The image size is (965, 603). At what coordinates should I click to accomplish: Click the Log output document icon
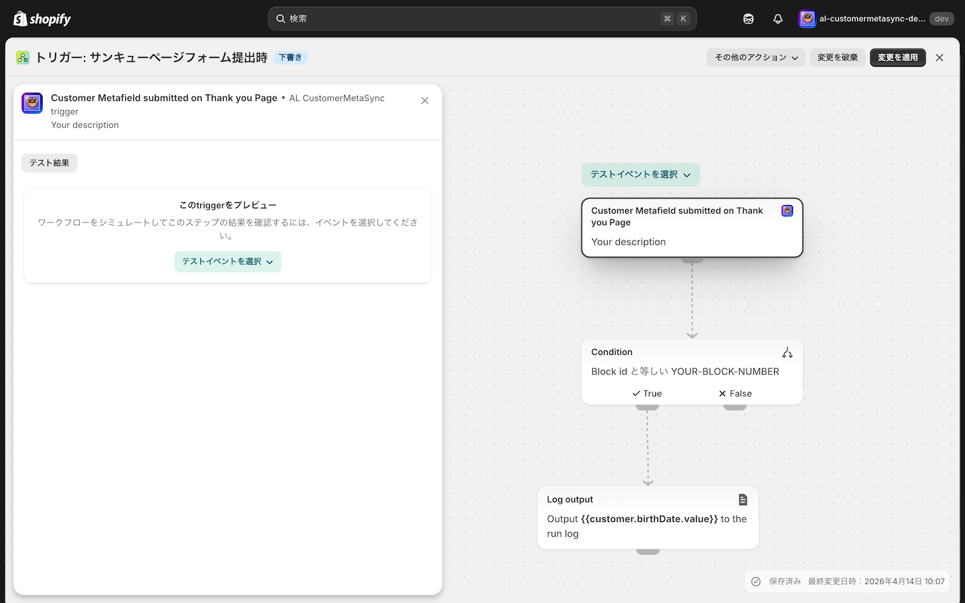click(743, 500)
